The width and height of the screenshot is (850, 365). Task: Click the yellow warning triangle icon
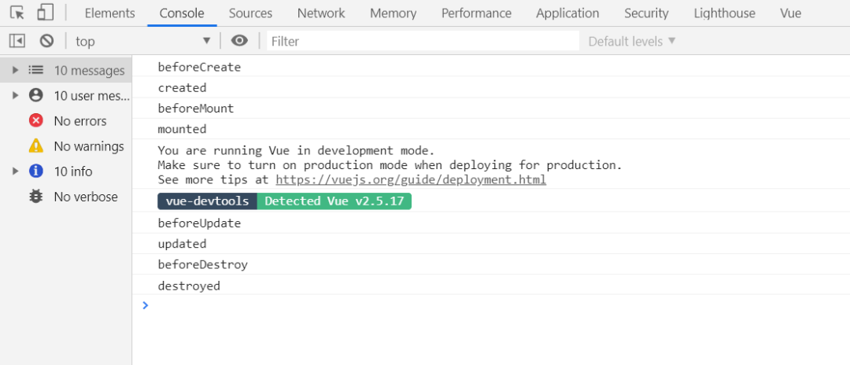35,146
